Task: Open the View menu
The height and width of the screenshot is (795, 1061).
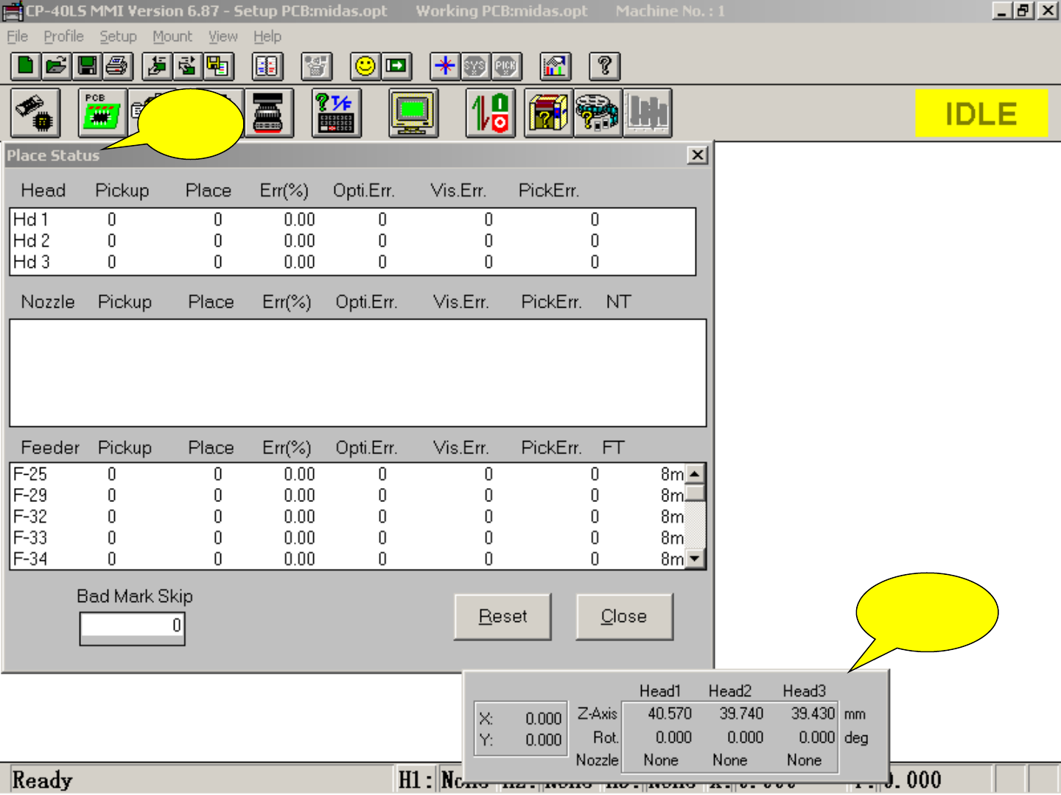Action: (223, 37)
